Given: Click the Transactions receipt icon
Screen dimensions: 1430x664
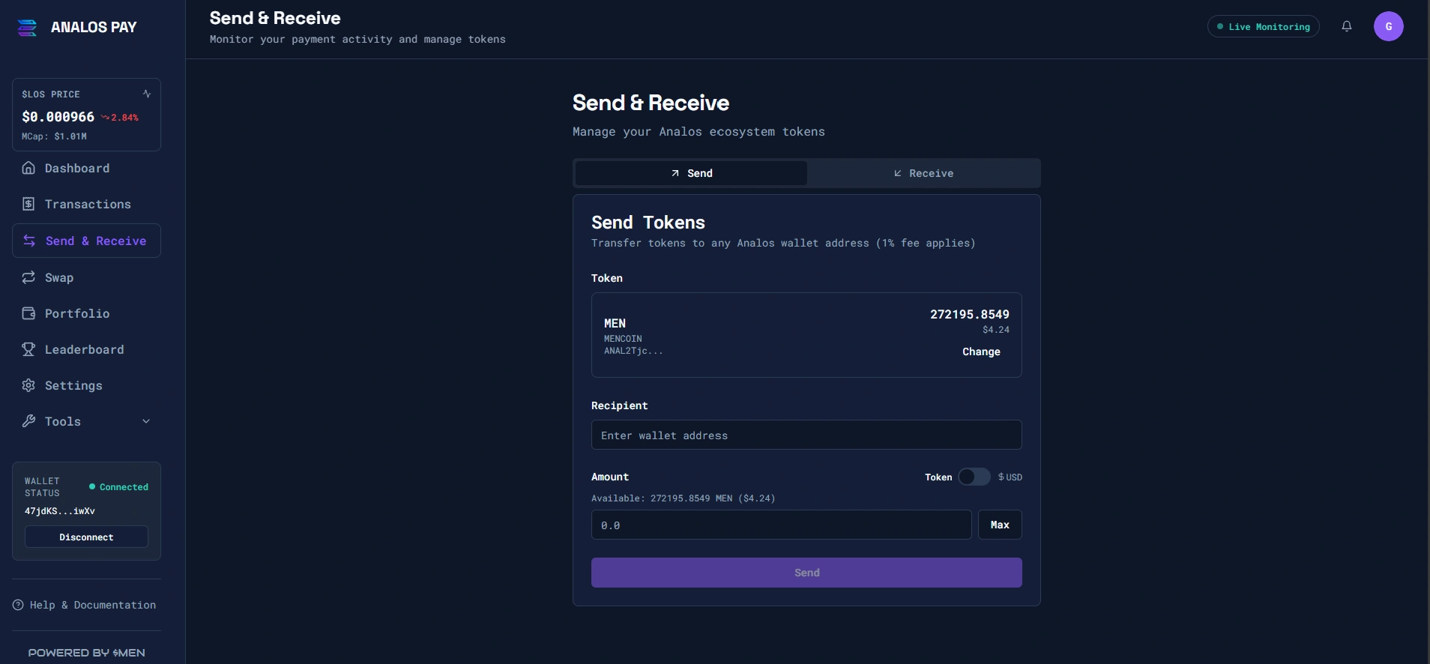Looking at the screenshot, I should click(28, 204).
